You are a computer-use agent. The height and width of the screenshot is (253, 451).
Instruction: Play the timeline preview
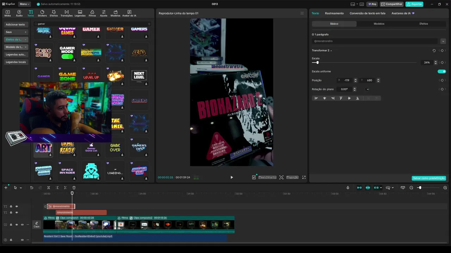[231, 177]
